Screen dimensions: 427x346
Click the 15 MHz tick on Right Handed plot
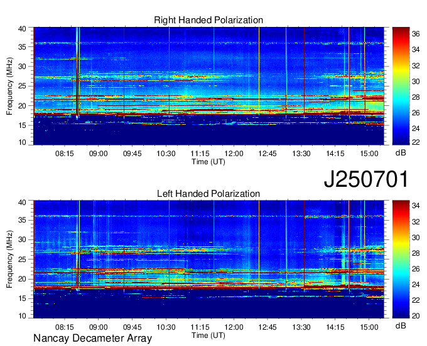click(22, 125)
